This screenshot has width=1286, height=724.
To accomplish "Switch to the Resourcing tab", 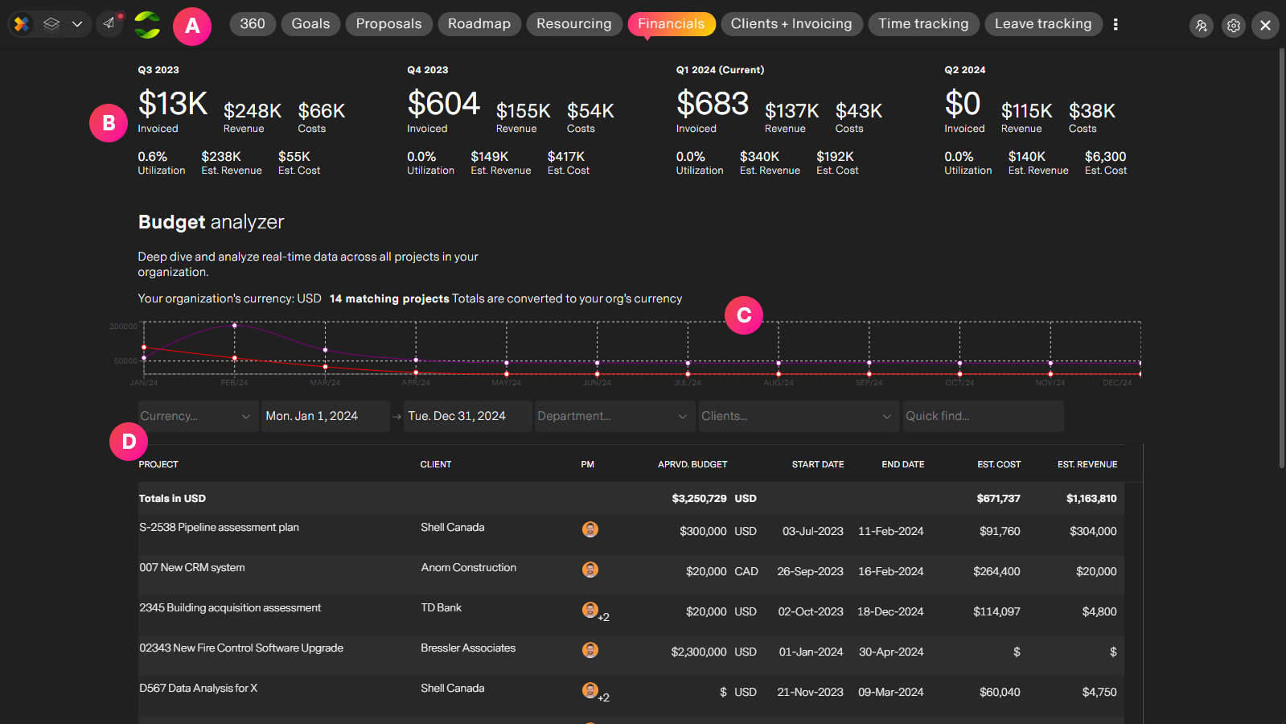I will (574, 24).
